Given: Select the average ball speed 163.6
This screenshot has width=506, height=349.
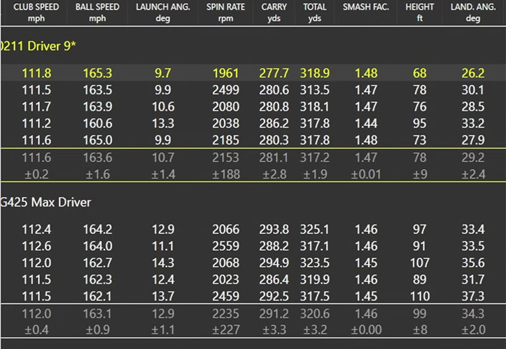Looking at the screenshot, I should click(x=97, y=158).
